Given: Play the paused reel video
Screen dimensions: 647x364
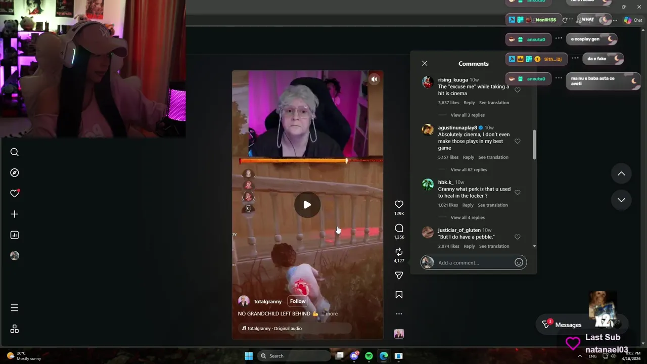Looking at the screenshot, I should click(307, 205).
